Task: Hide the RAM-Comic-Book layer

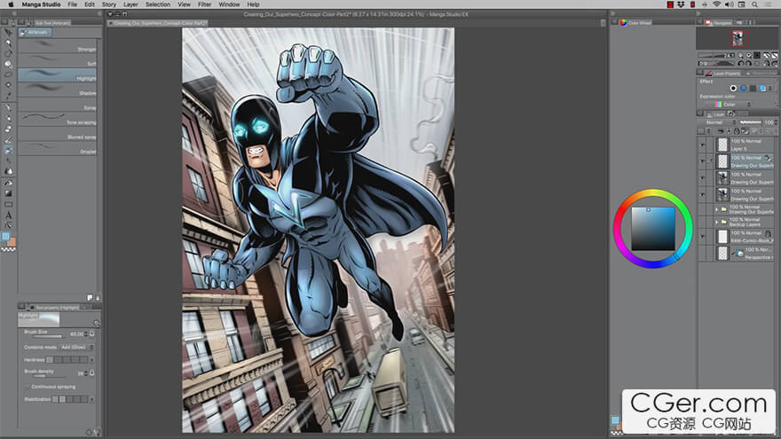Action: pos(702,237)
